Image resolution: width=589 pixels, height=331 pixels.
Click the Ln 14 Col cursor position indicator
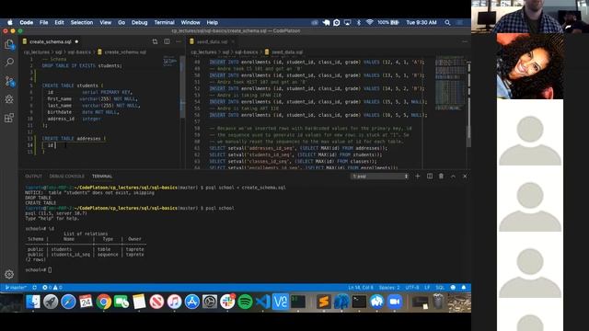[361, 288]
